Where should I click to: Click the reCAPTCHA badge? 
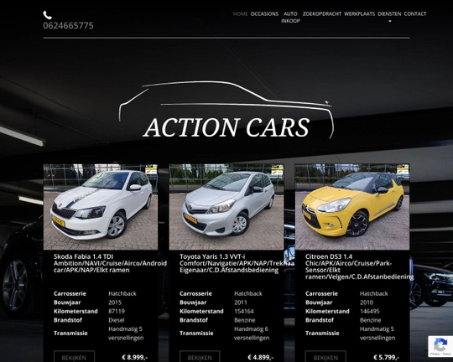[440, 346]
